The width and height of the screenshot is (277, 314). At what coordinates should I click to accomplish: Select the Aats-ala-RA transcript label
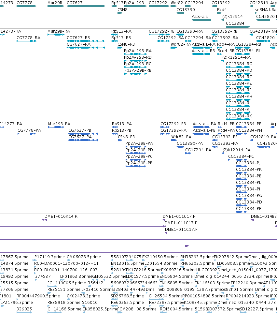tap(203, 44)
